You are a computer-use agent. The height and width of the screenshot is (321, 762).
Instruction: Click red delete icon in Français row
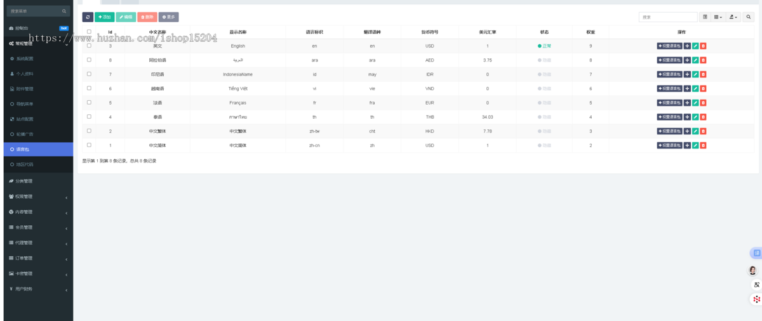703,103
